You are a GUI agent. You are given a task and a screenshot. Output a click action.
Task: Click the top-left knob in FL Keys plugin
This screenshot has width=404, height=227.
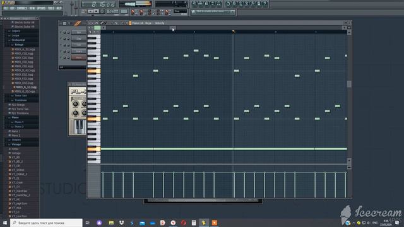coord(75,104)
